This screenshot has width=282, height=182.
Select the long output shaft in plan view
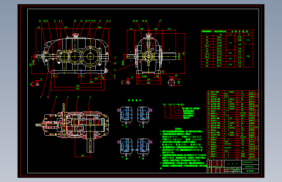90,146
